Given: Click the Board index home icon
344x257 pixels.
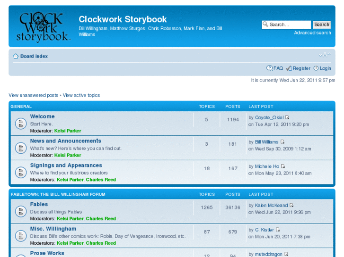Looking at the screenshot, I should 16,57.
